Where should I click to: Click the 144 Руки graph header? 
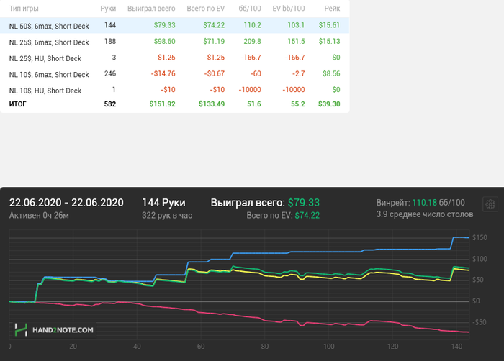(163, 203)
